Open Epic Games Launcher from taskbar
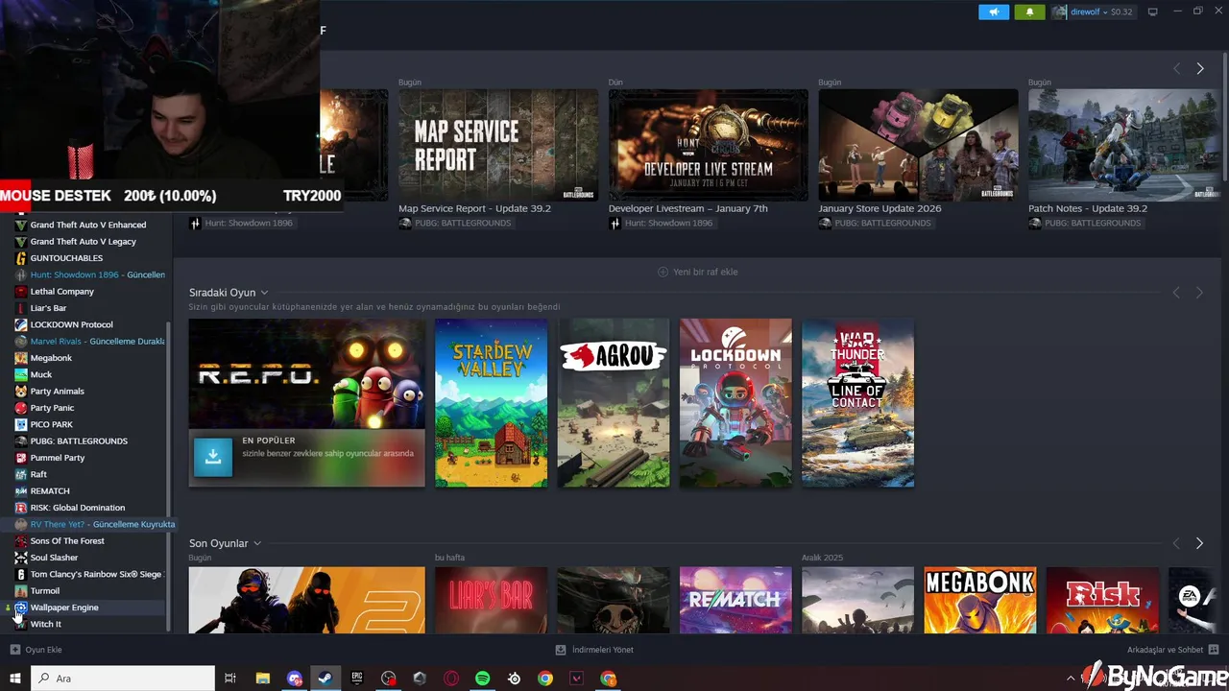Screen dimensions: 1229x691 click(357, 679)
